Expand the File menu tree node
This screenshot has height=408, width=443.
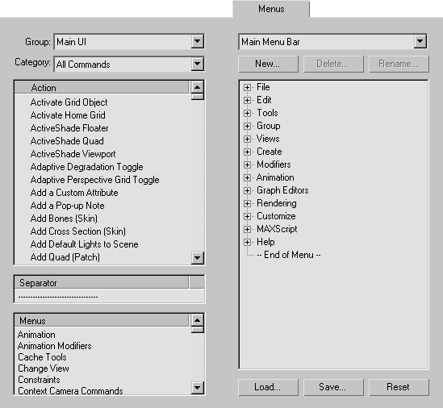[x=247, y=87]
